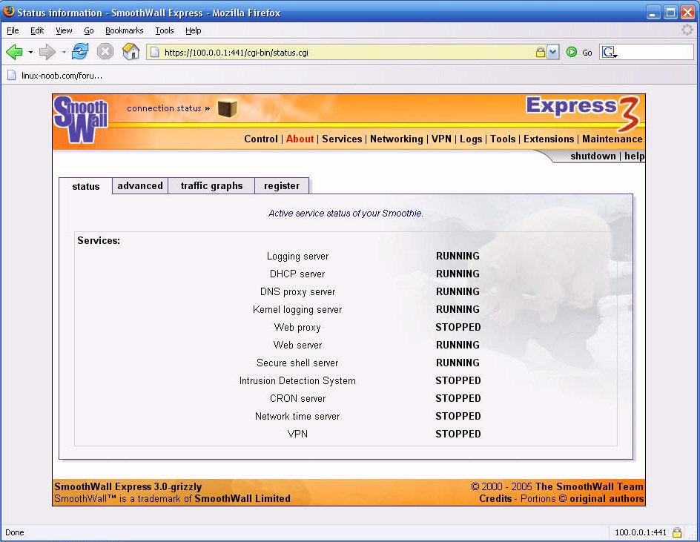The width and height of the screenshot is (700, 542).
Task: Click the Web server label
Action: tap(298, 345)
